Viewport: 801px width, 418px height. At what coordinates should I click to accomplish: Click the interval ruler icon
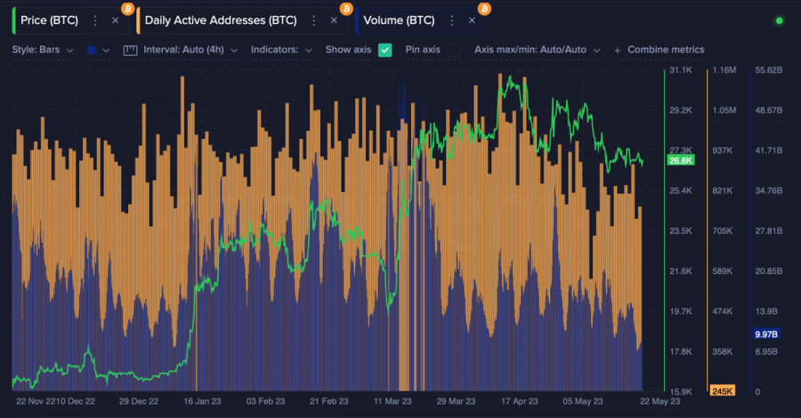(131, 50)
